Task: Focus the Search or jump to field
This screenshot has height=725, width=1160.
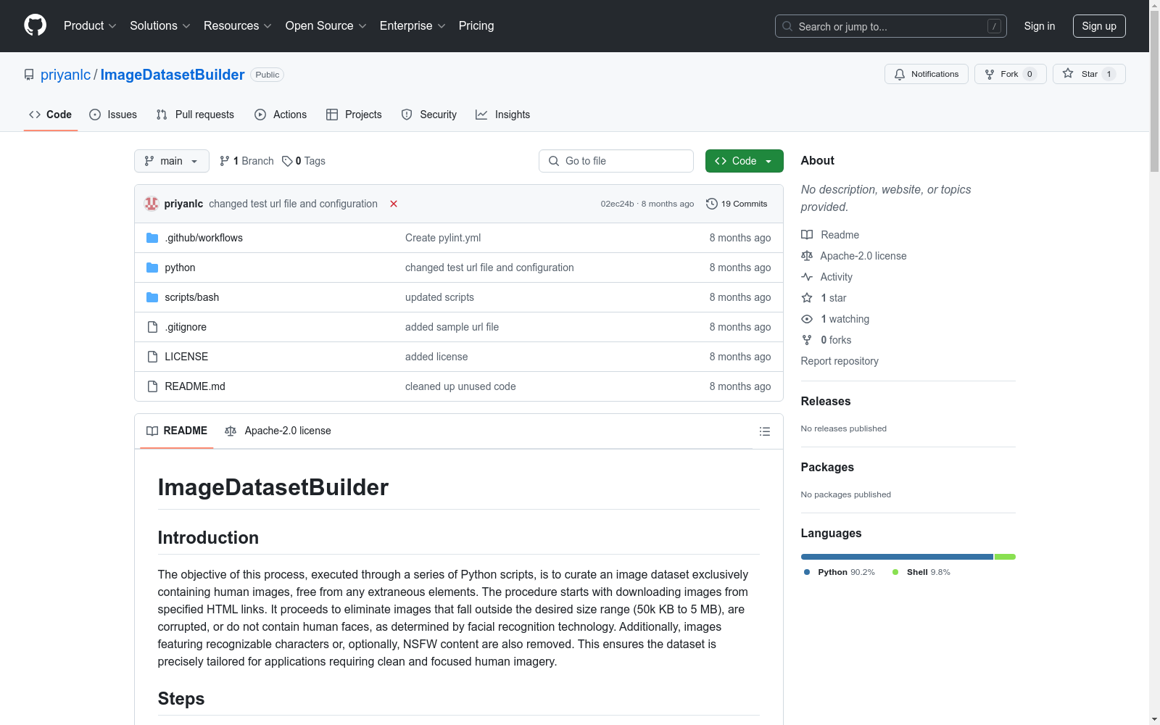Action: (891, 26)
